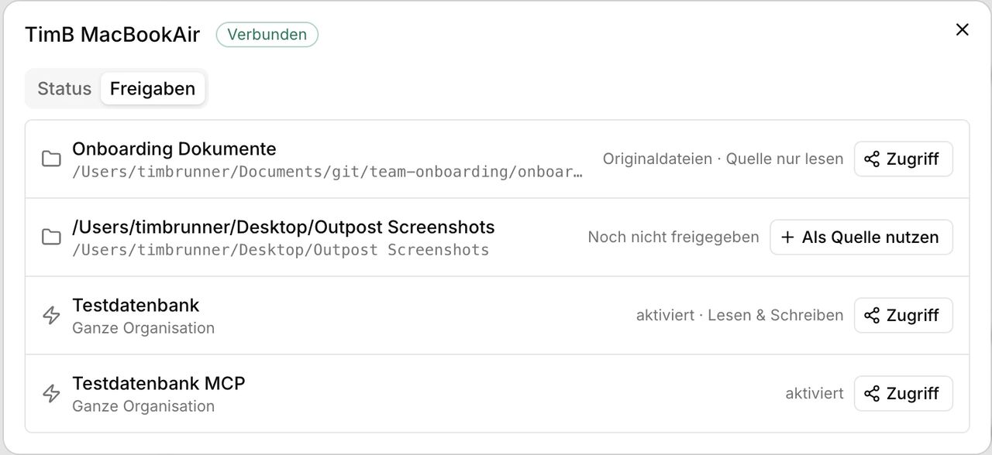The height and width of the screenshot is (455, 992).
Task: Open Zugriff for Onboarding Dokumente
Action: point(903,159)
